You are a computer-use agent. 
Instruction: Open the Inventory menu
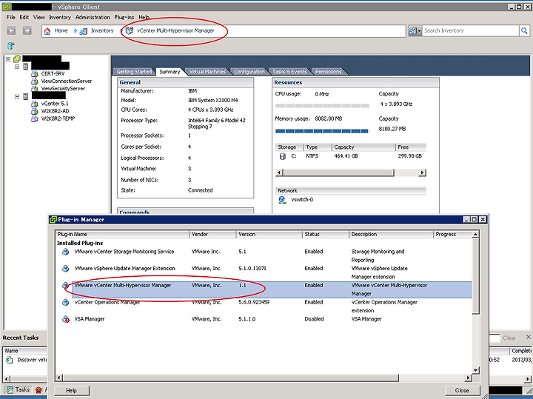60,17
